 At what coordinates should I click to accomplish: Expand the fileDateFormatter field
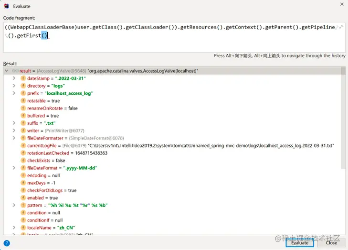(14, 138)
